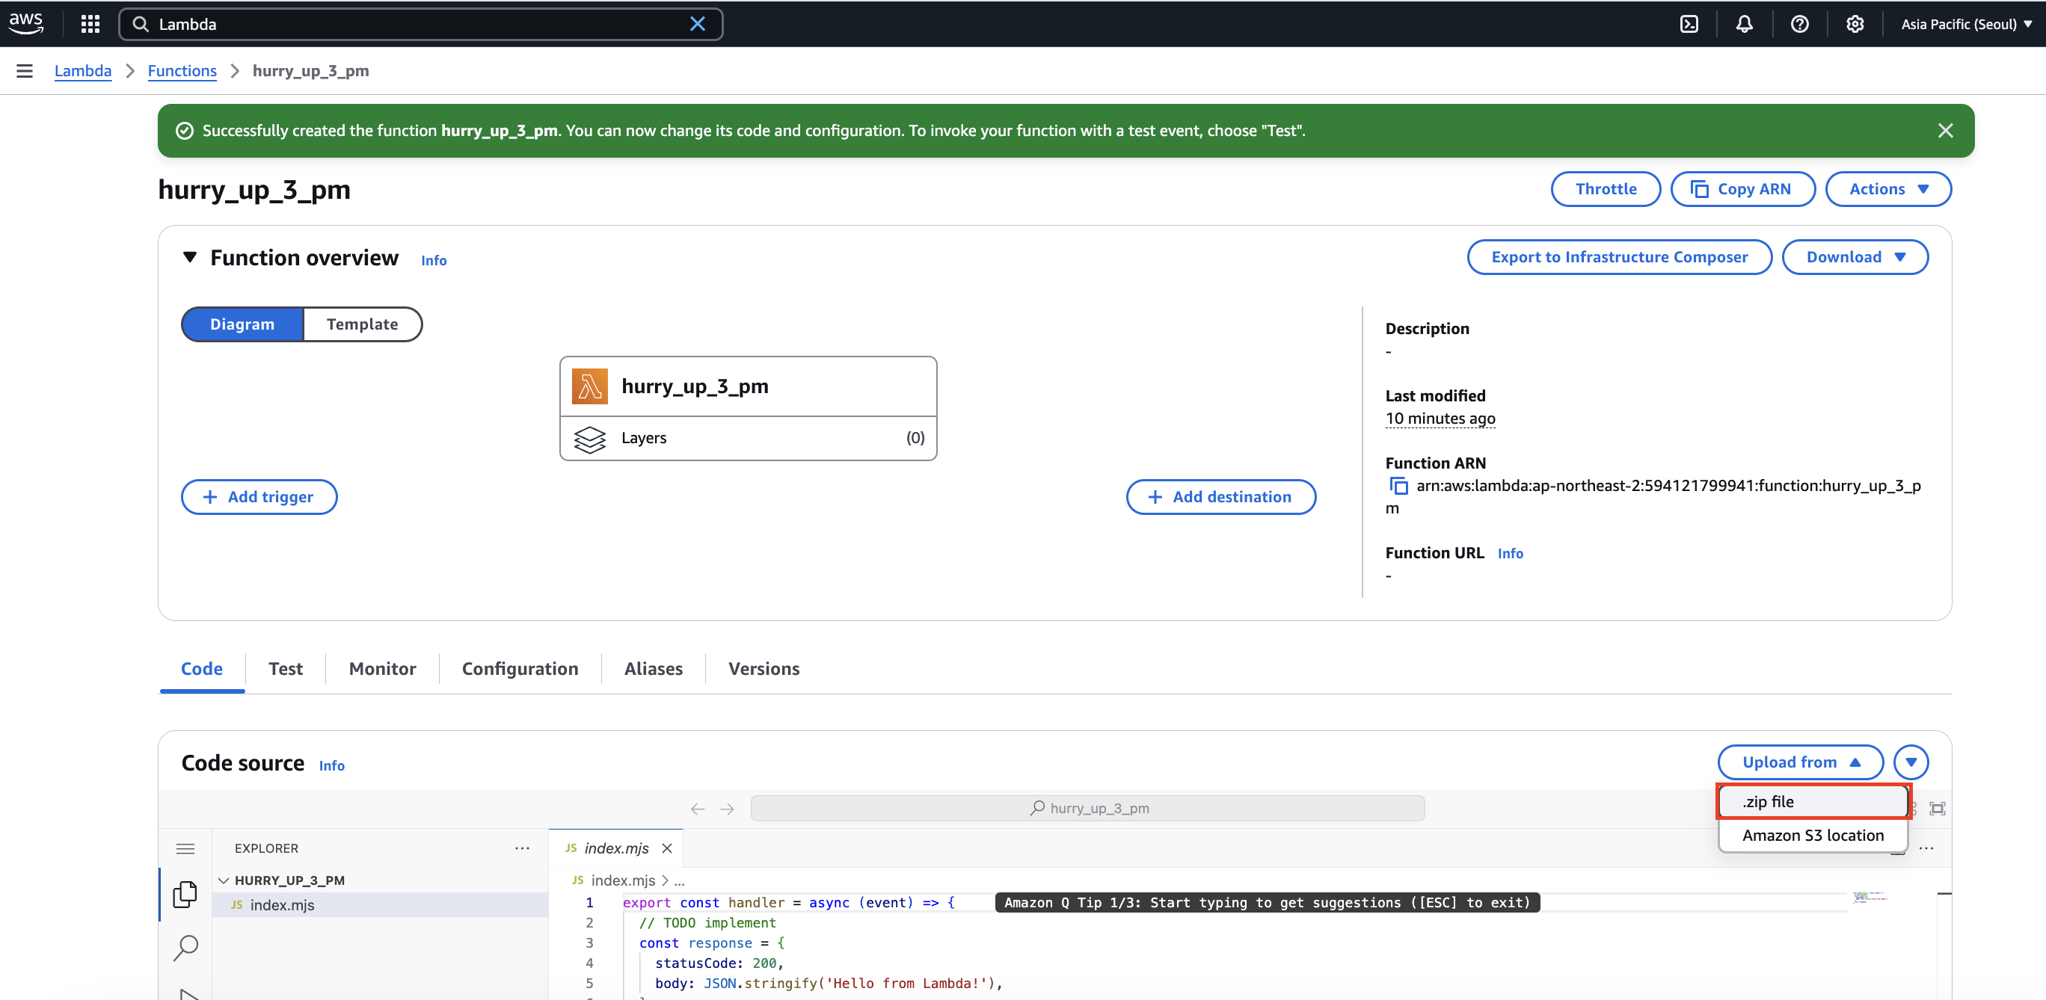Copy the Function ARN using the copy icon
The width and height of the screenshot is (2046, 1000).
1398,485
